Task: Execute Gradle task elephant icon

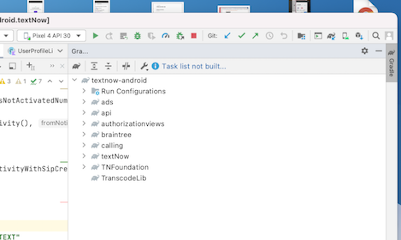Action: (x=76, y=66)
